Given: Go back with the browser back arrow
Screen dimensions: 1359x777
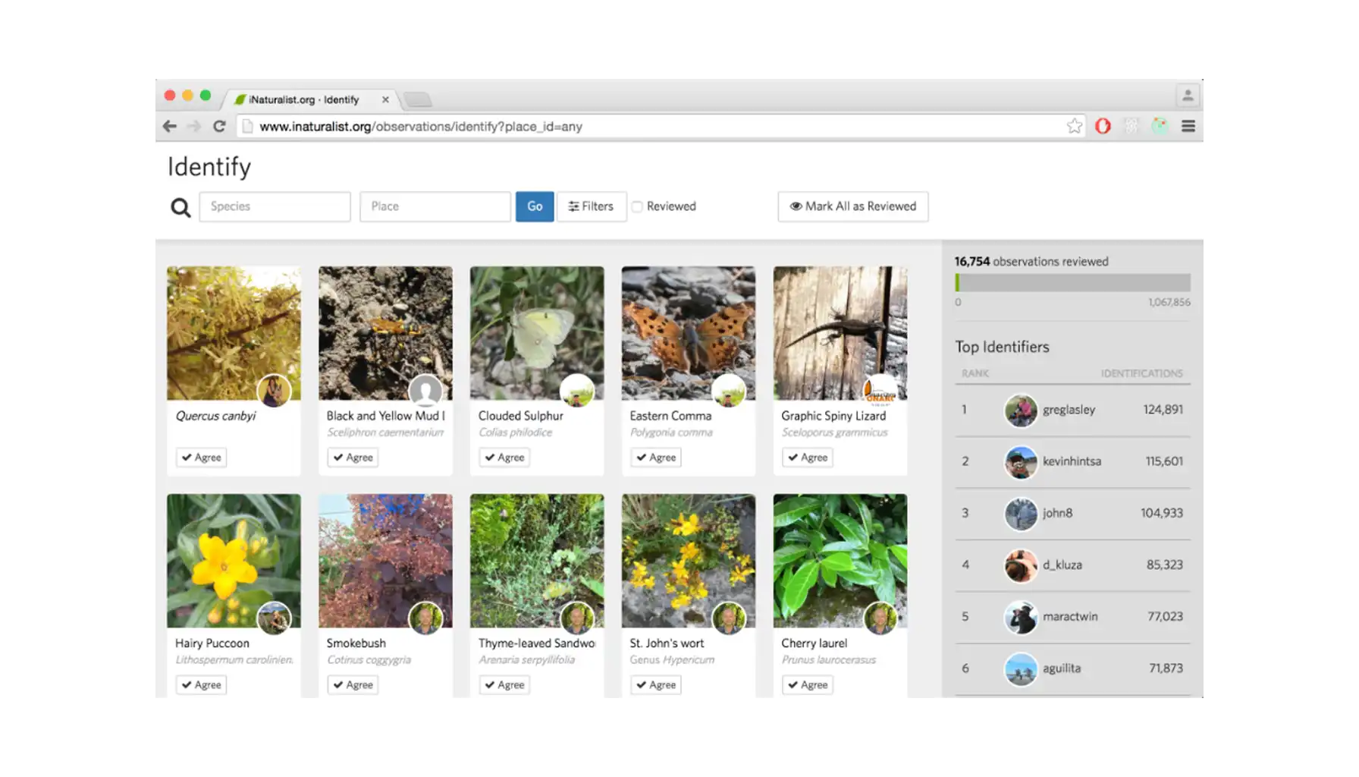Looking at the screenshot, I should point(170,126).
